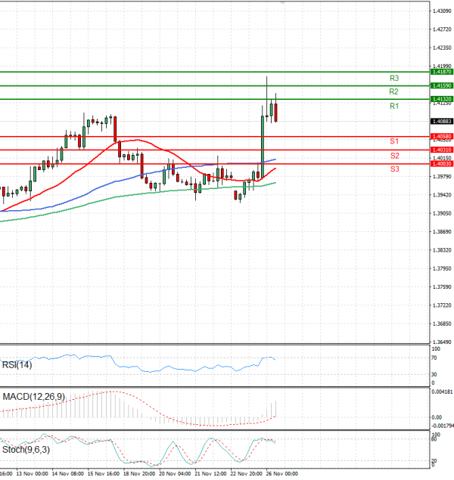
Task: Click the 14 Nov 08:00 time label
Action: pos(67,473)
